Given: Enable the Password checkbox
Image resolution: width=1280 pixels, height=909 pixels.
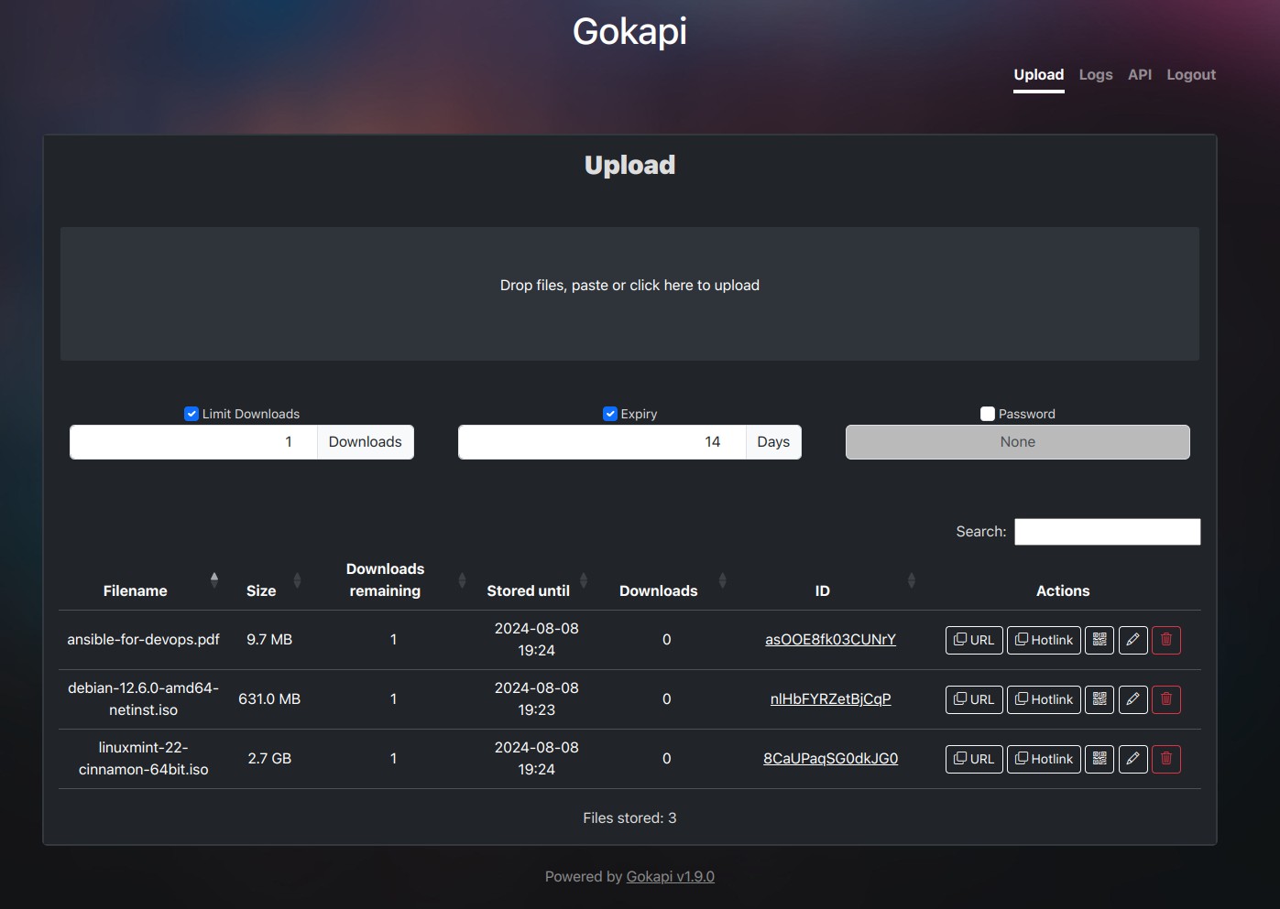Looking at the screenshot, I should [988, 414].
